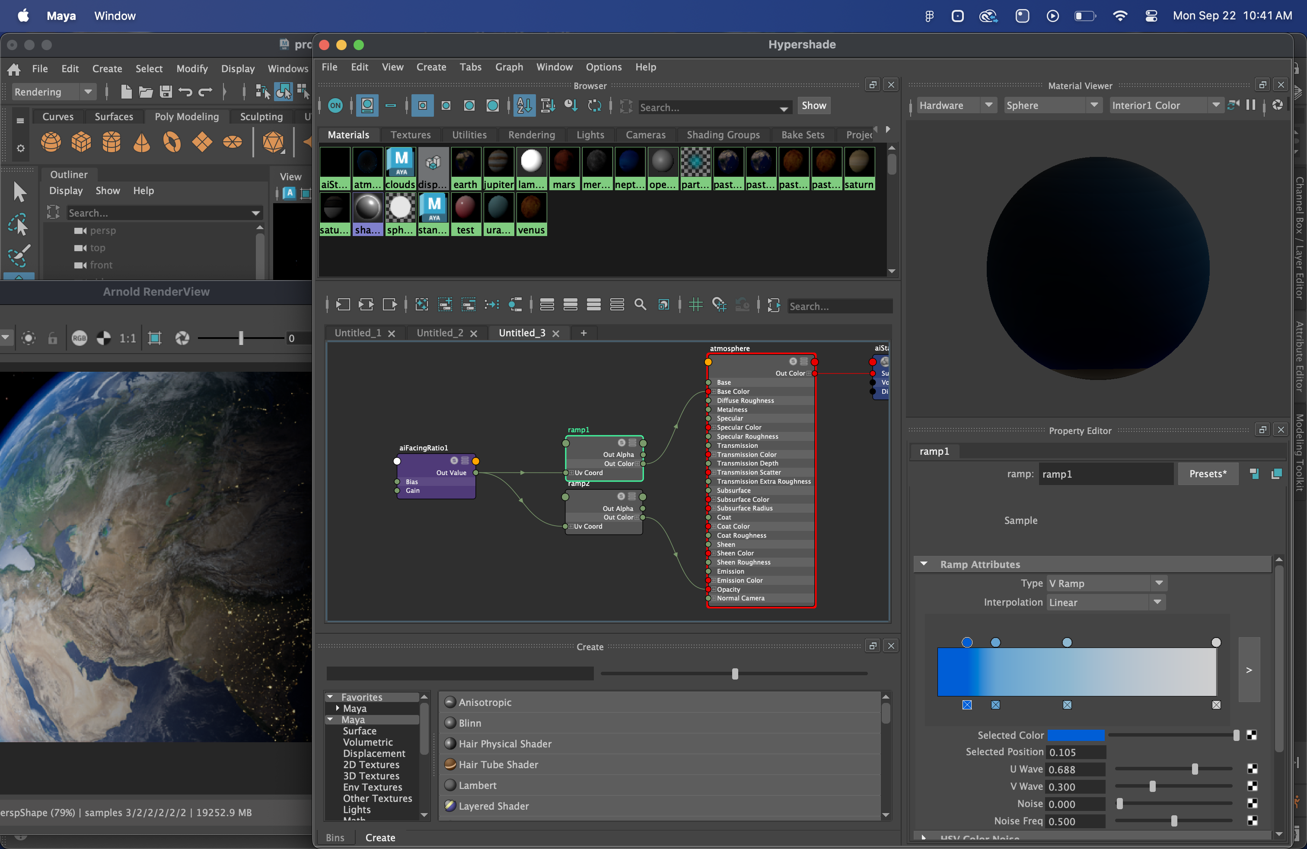Pause the Material Viewer rendering
1307x849 pixels.
[x=1250, y=105]
